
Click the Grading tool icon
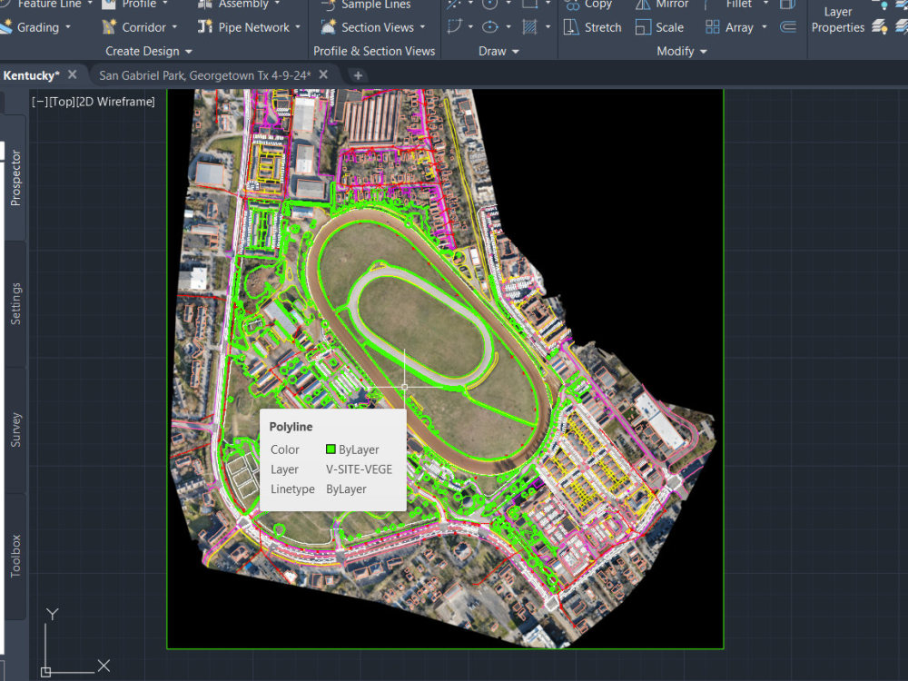(5, 26)
